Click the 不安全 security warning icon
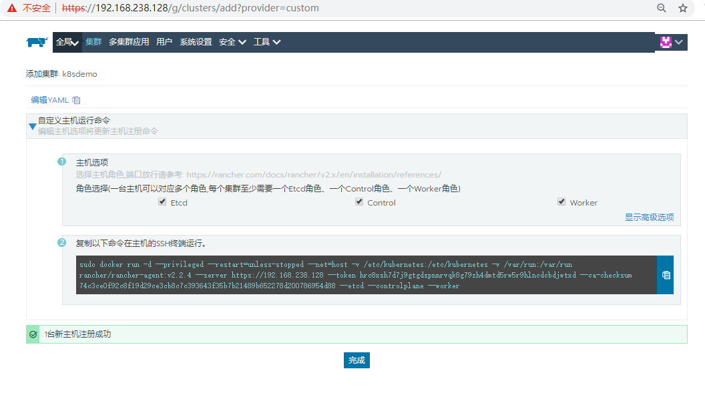Viewport: 705px width, 395px height. click(x=12, y=8)
